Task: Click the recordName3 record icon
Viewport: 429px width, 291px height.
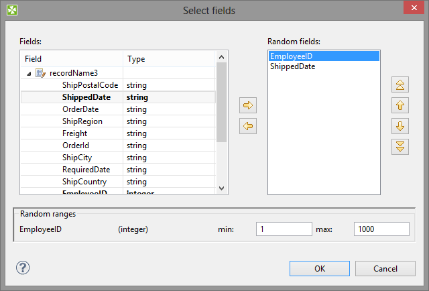Action: (40, 73)
